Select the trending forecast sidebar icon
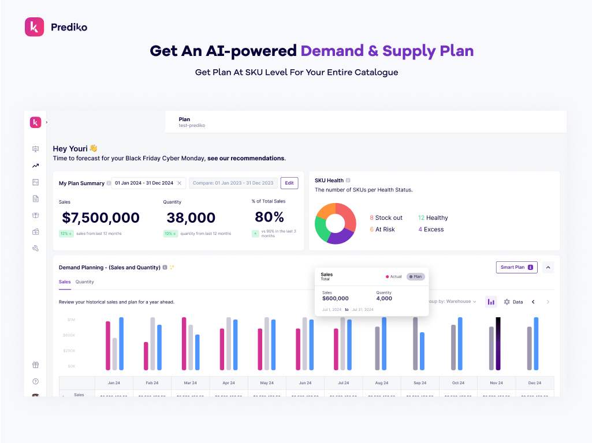 click(35, 166)
